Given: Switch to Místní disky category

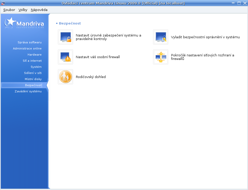Looking at the screenshot, I should [x=33, y=79].
